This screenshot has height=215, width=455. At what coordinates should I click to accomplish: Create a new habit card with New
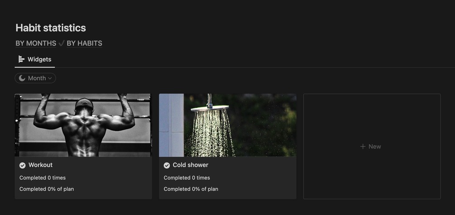pos(372,147)
